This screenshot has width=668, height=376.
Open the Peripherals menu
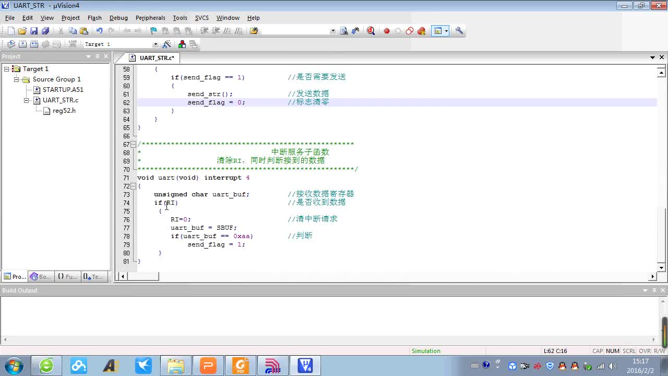click(150, 18)
